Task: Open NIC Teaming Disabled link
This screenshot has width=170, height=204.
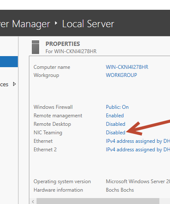Action: [x=116, y=133]
